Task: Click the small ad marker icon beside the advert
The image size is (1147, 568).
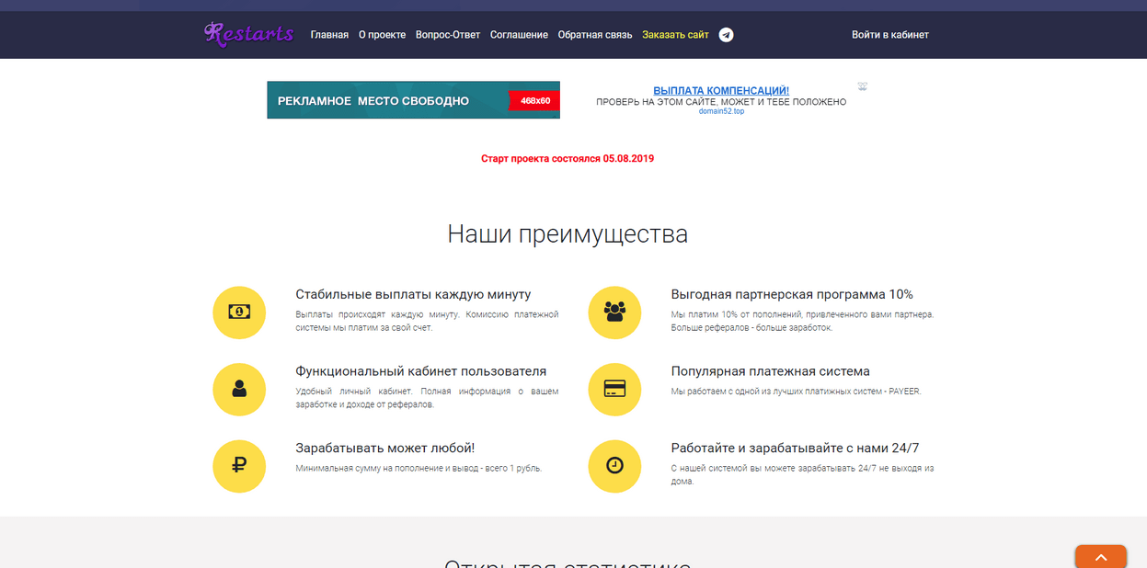Action: click(x=862, y=86)
